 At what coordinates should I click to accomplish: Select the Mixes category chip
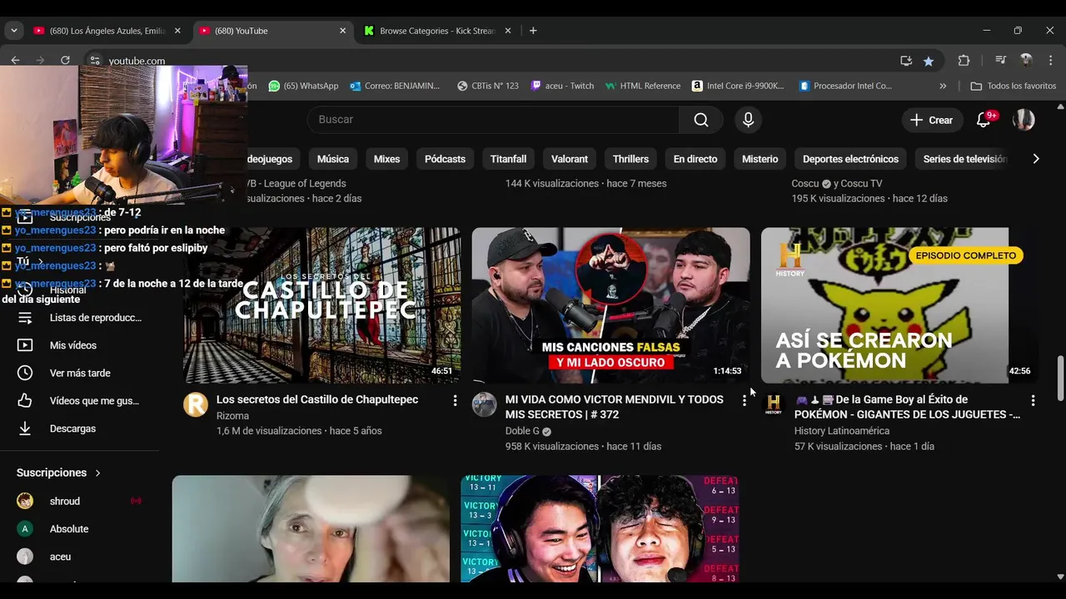click(386, 159)
